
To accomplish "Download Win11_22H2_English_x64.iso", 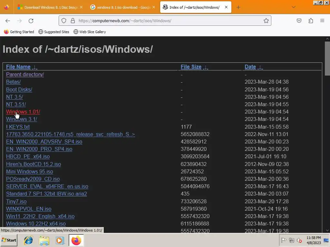I will pos(40,216).
